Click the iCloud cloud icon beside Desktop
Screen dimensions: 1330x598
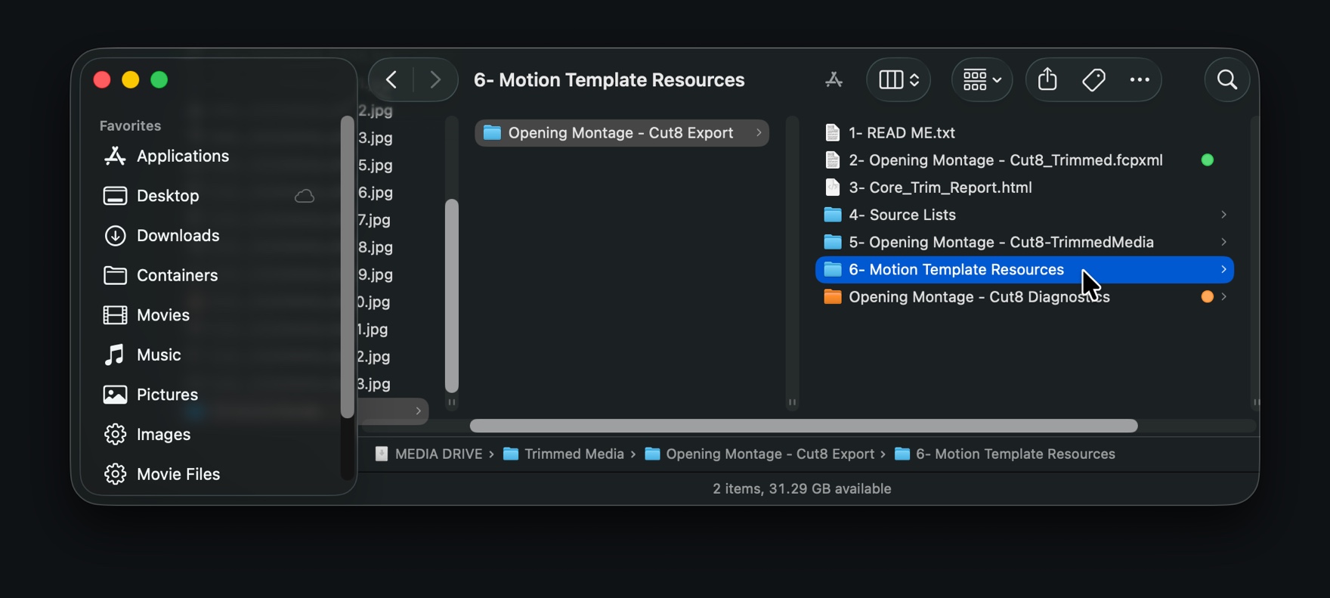pyautogui.click(x=305, y=196)
